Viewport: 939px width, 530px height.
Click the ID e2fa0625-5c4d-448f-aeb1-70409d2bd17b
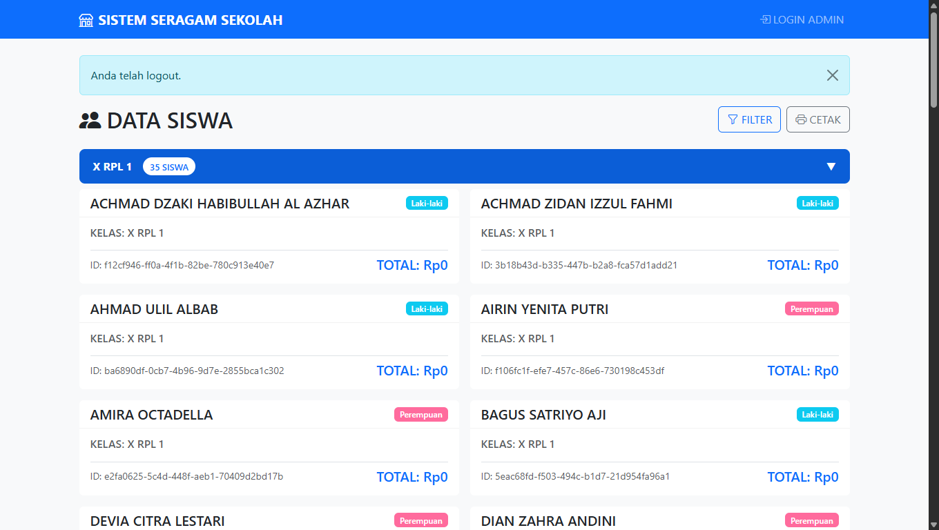pos(187,476)
